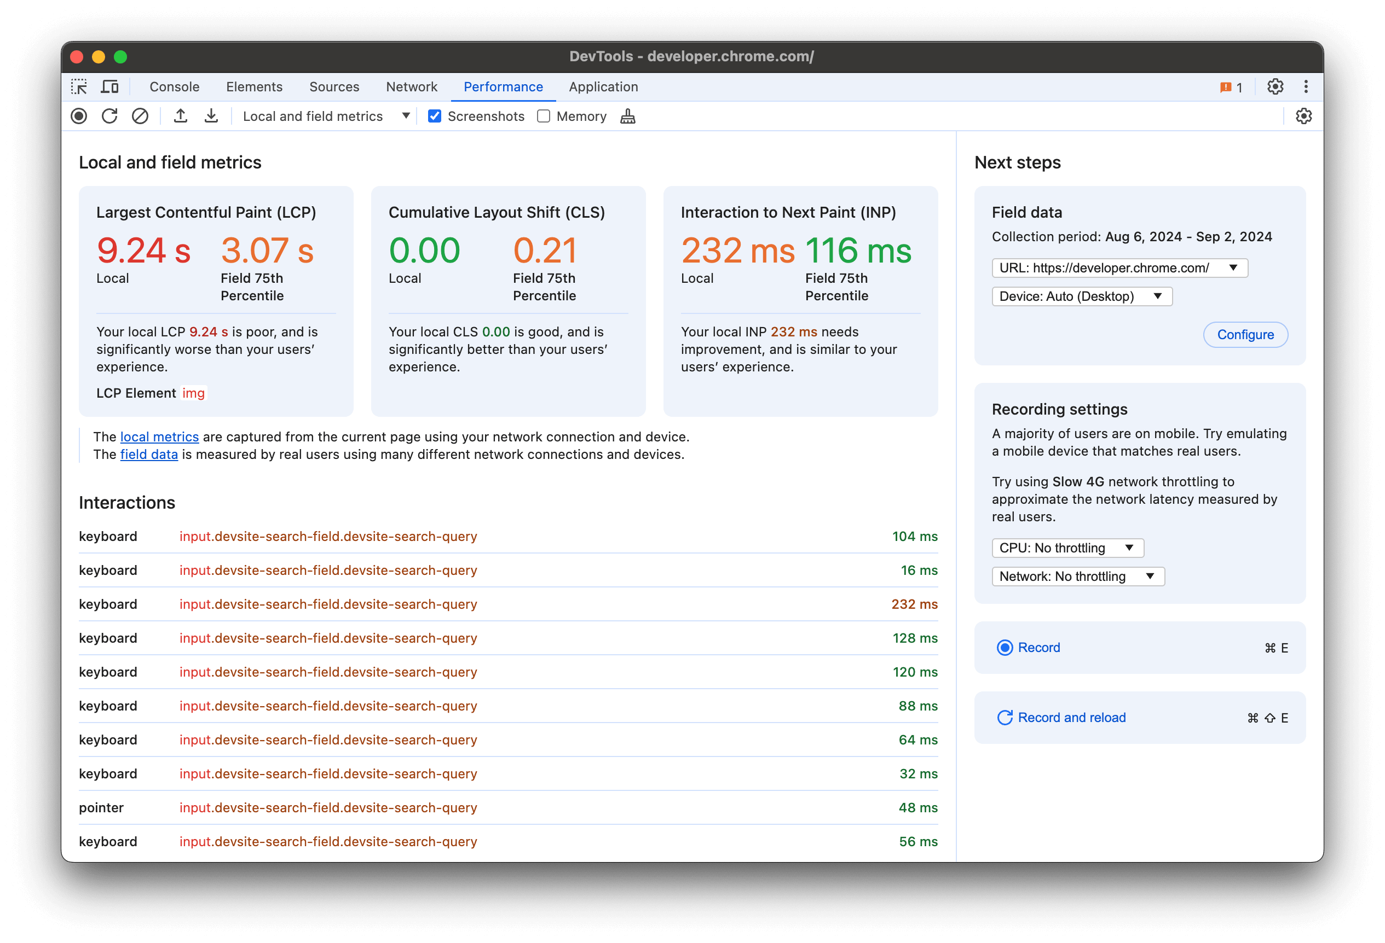Image resolution: width=1385 pixels, height=943 pixels.
Task: Click the upload profile icon
Action: click(x=182, y=115)
